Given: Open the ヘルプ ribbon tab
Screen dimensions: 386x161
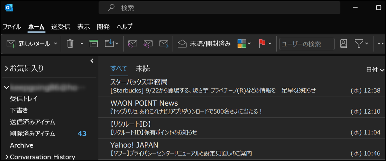Looking at the screenshot, I should coord(124,27).
